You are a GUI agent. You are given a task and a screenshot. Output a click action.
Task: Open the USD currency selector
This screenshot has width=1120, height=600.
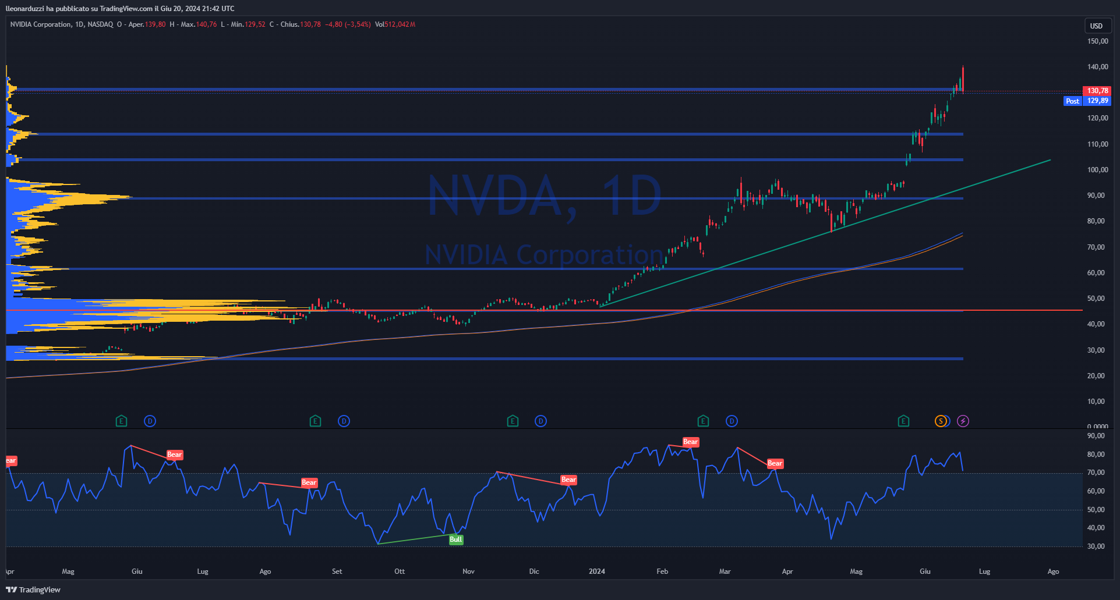pyautogui.click(x=1097, y=26)
